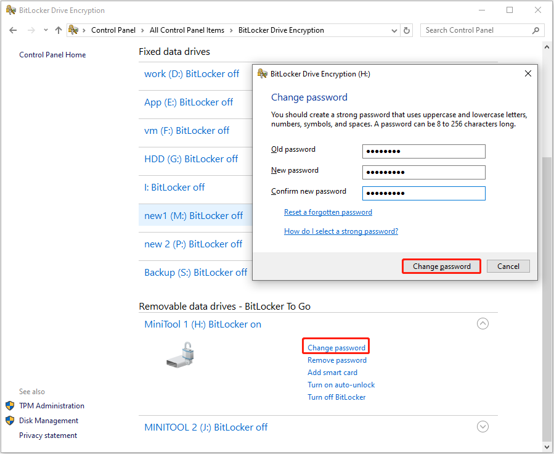The height and width of the screenshot is (454, 554).
Task: Cancel the password change dialog
Action: [x=508, y=266]
